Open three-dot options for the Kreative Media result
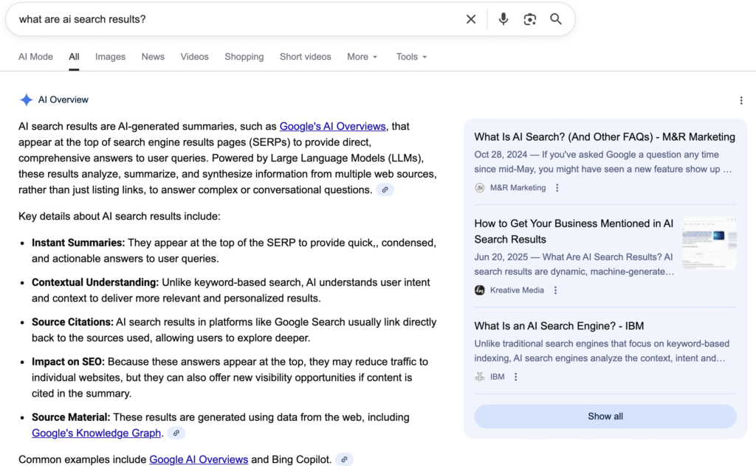The image size is (756, 474). [554, 290]
